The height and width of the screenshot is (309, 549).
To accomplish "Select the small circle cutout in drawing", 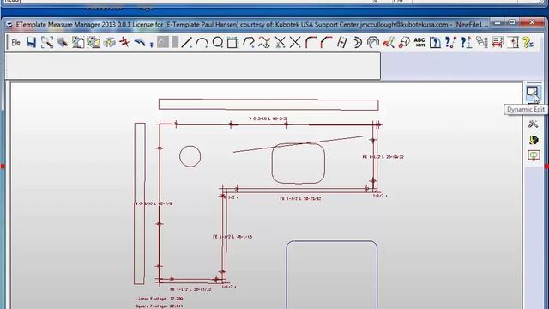I will (x=190, y=156).
